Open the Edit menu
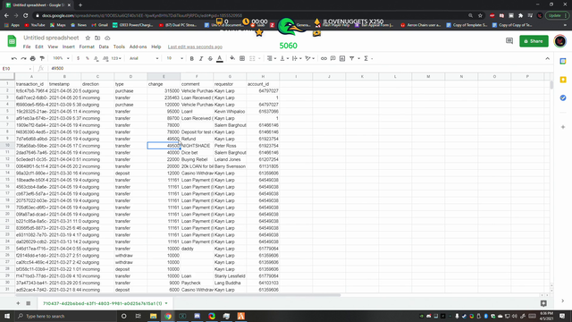 39,47
